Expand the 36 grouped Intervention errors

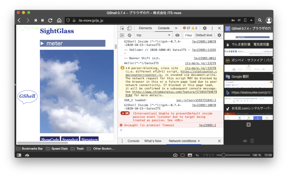(125, 113)
